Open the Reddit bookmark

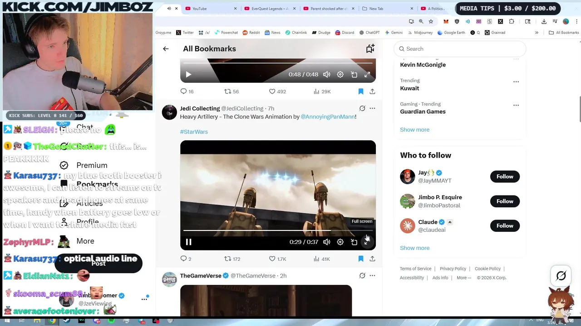point(251,33)
